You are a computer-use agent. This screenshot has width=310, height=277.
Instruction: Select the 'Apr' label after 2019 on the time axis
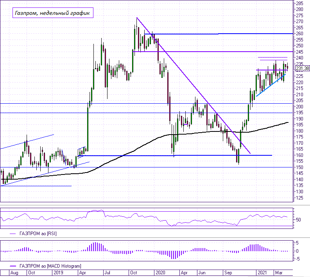click(x=82, y=273)
